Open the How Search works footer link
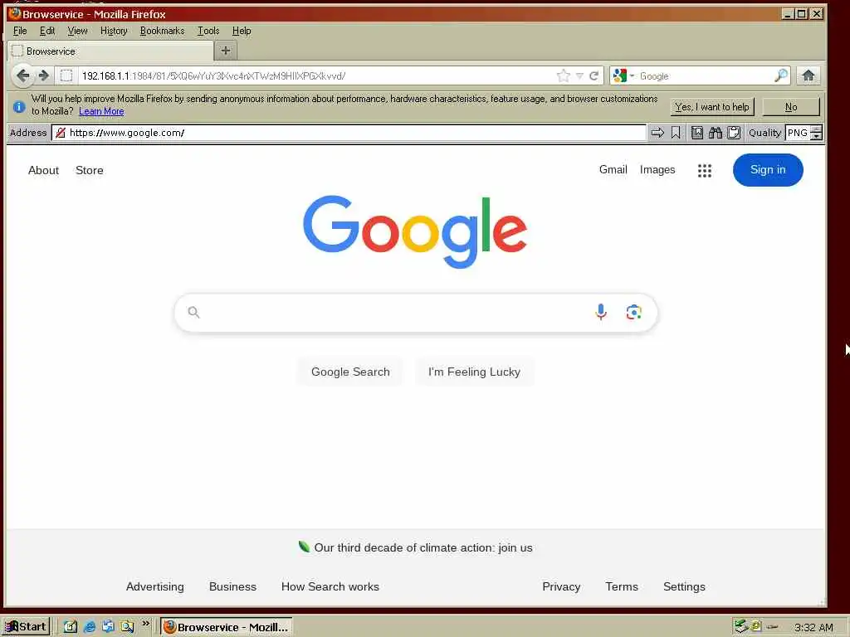Image resolution: width=850 pixels, height=637 pixels. click(330, 586)
